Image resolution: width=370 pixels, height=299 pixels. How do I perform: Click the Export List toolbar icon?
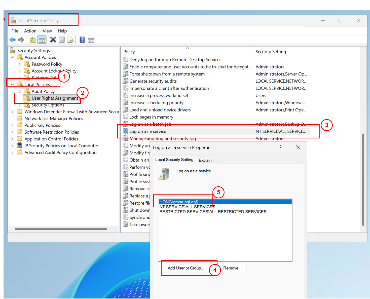[x=71, y=40]
